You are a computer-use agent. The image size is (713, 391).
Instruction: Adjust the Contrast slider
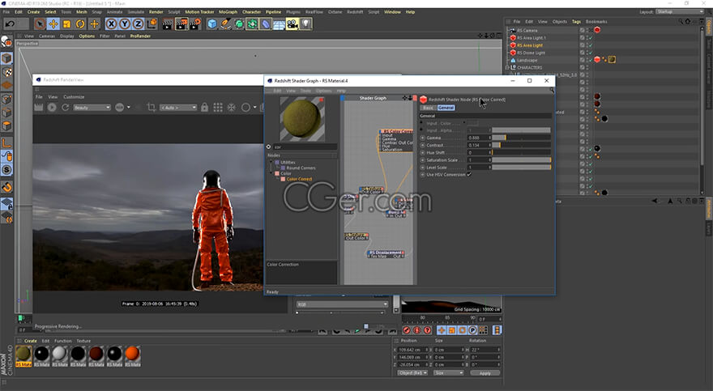point(522,146)
